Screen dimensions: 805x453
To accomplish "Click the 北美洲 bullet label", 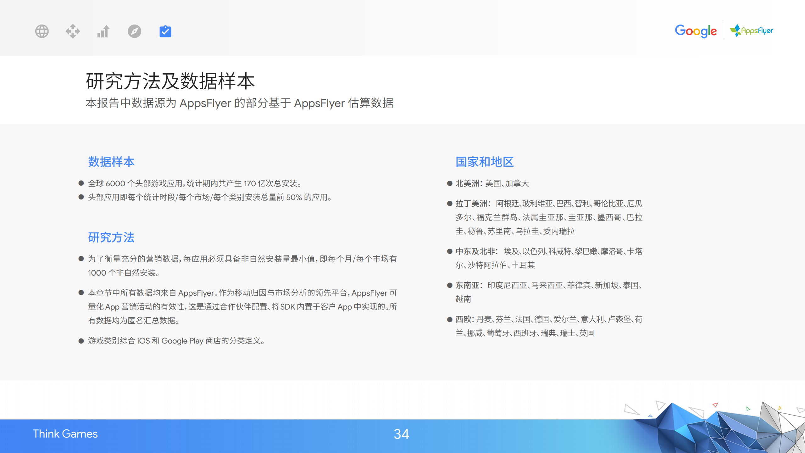I will (x=468, y=183).
